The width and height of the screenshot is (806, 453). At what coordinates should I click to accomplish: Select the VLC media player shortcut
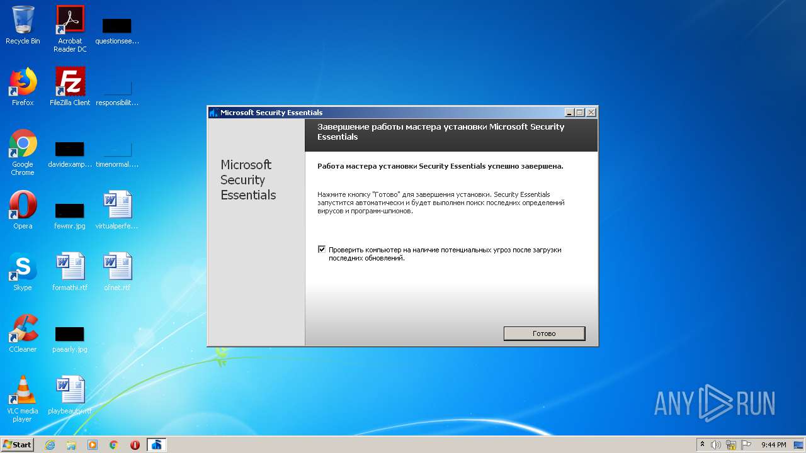pos(23,399)
